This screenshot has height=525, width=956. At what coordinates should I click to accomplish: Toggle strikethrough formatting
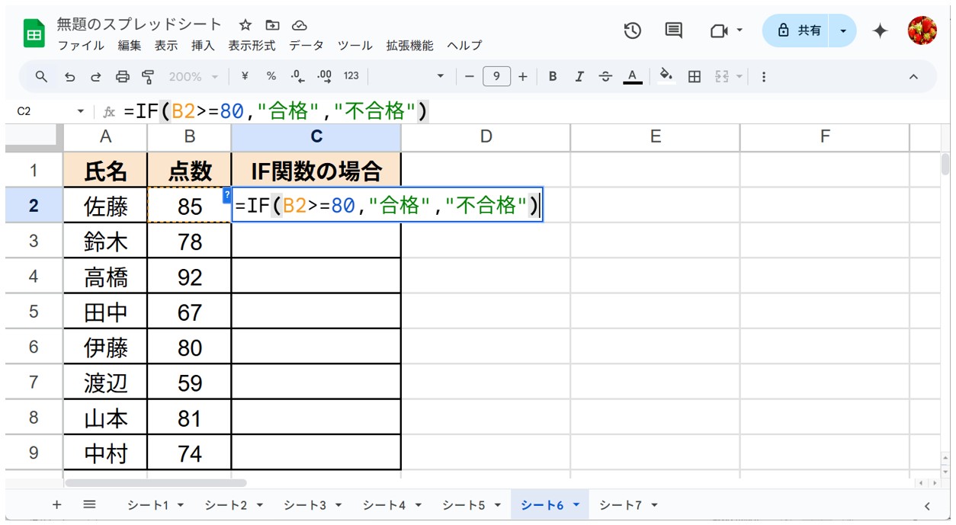click(x=605, y=76)
